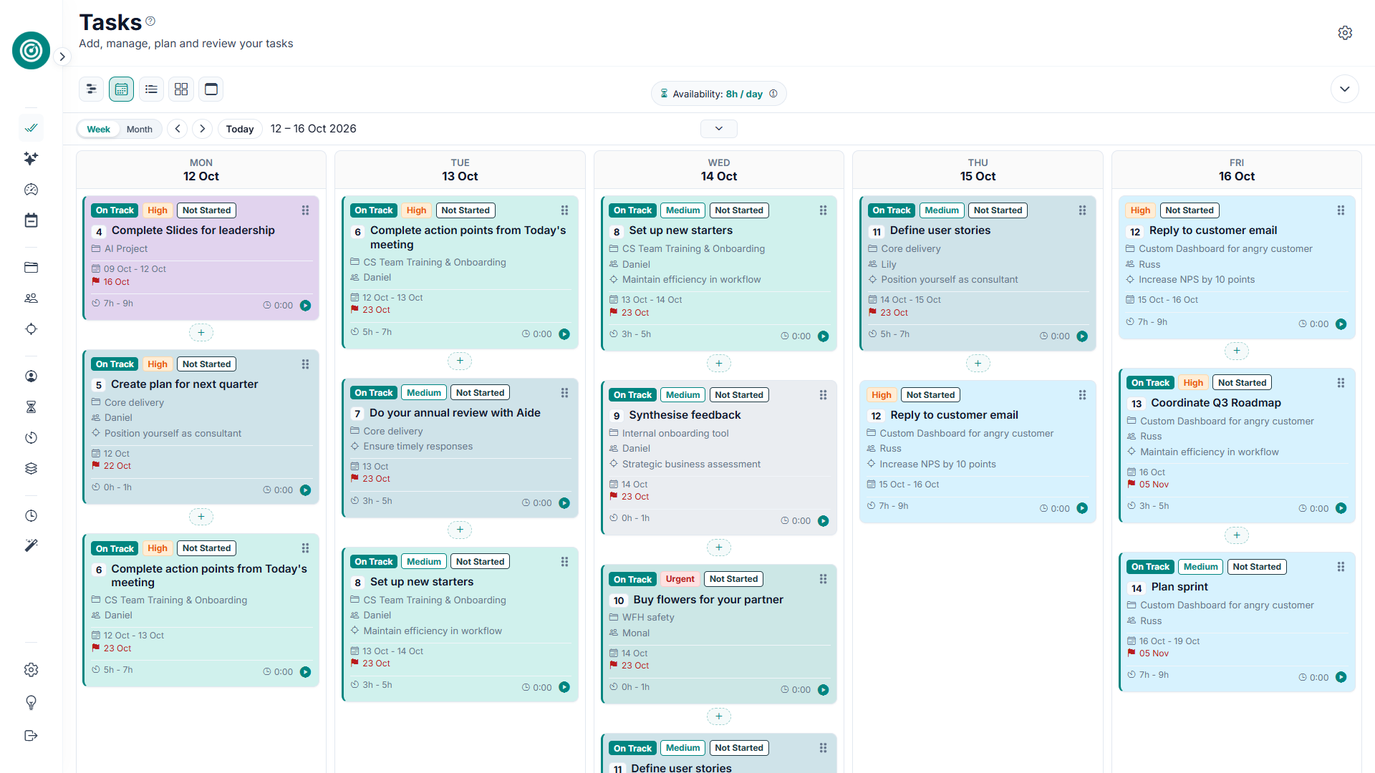Add task below Complete Slides for leadership

click(201, 333)
